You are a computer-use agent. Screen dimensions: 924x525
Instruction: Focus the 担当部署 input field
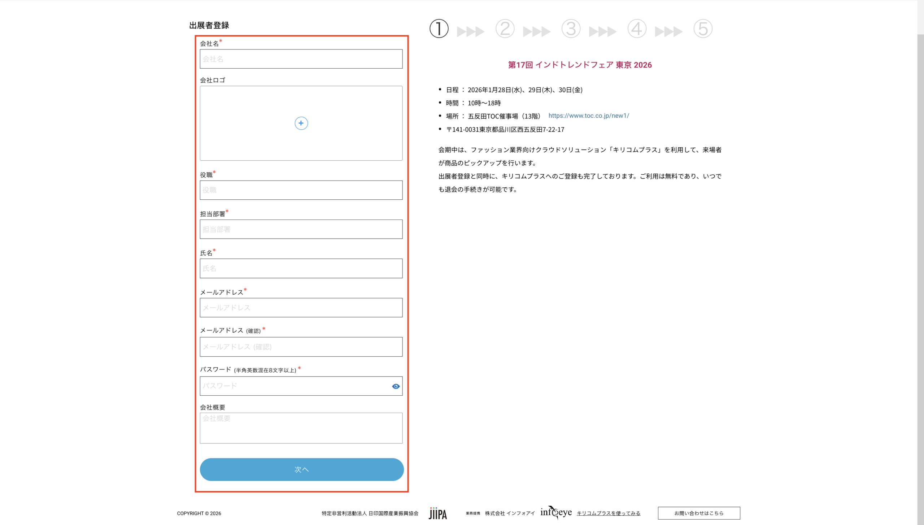coord(301,229)
